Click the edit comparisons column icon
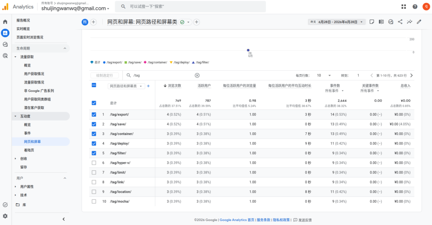The image size is (432, 225). coord(381,22)
